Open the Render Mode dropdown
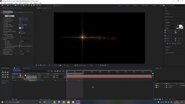The width and height of the screenshot is (185, 104). (26, 54)
